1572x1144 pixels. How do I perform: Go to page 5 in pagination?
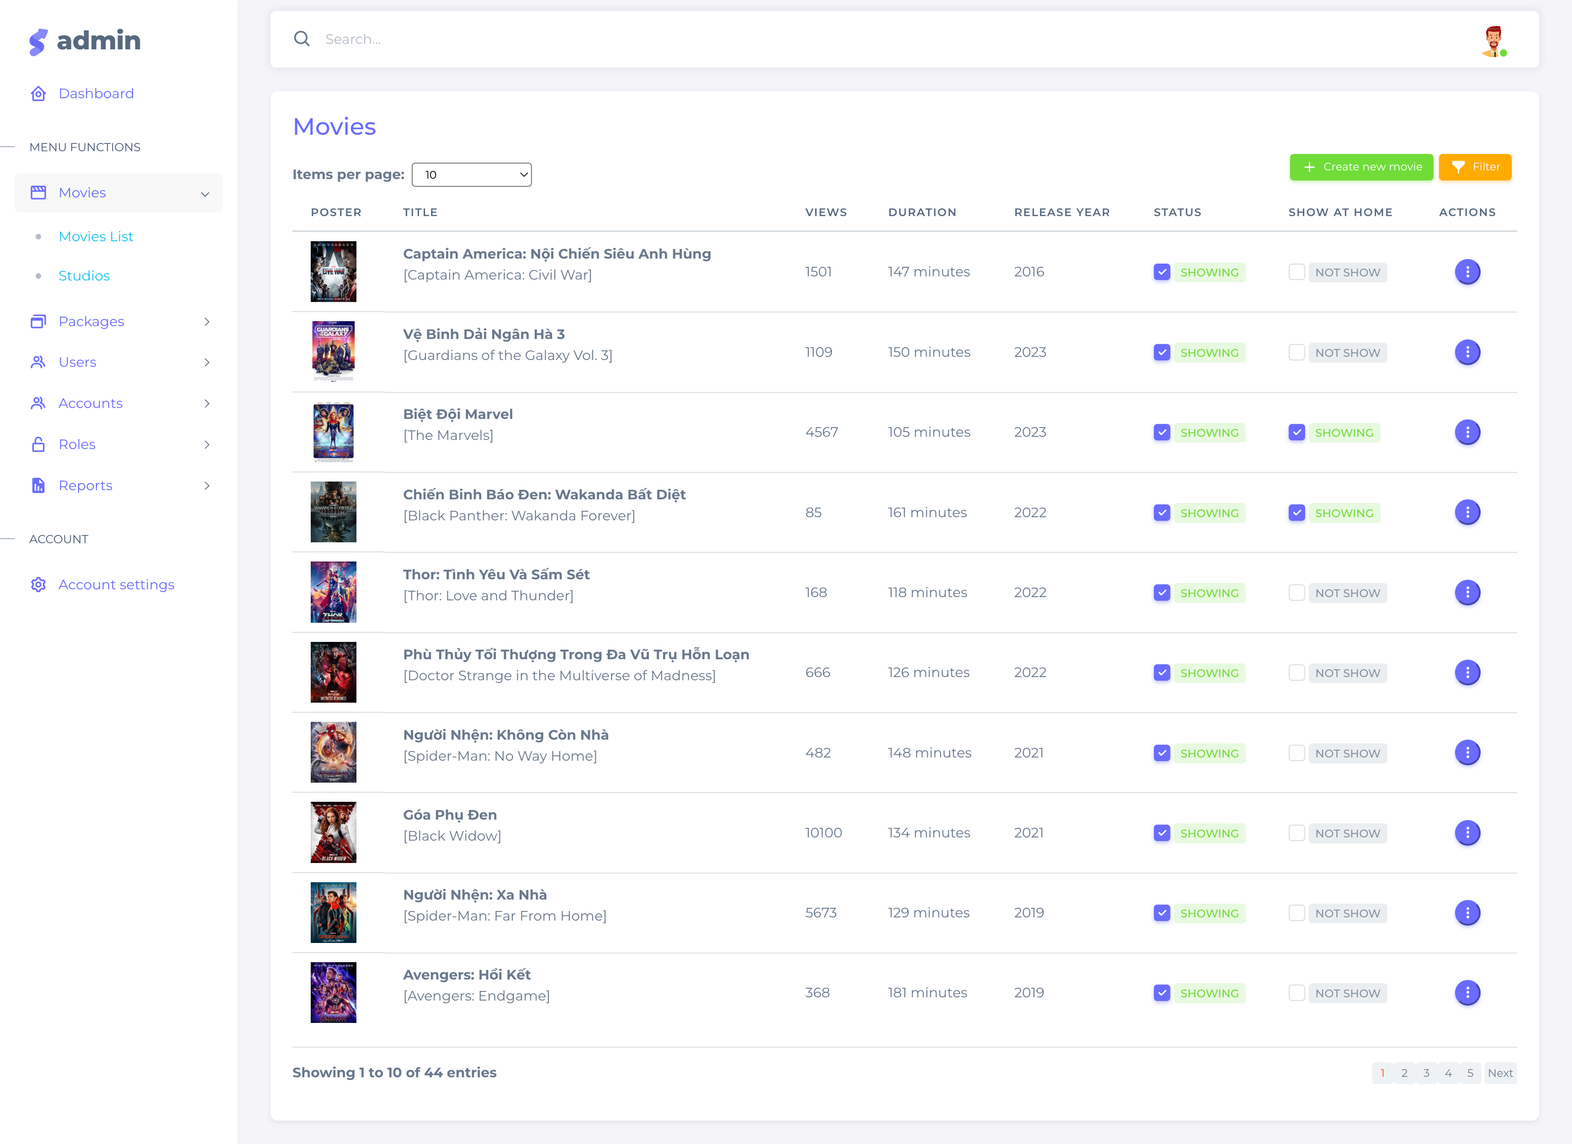tap(1470, 1073)
